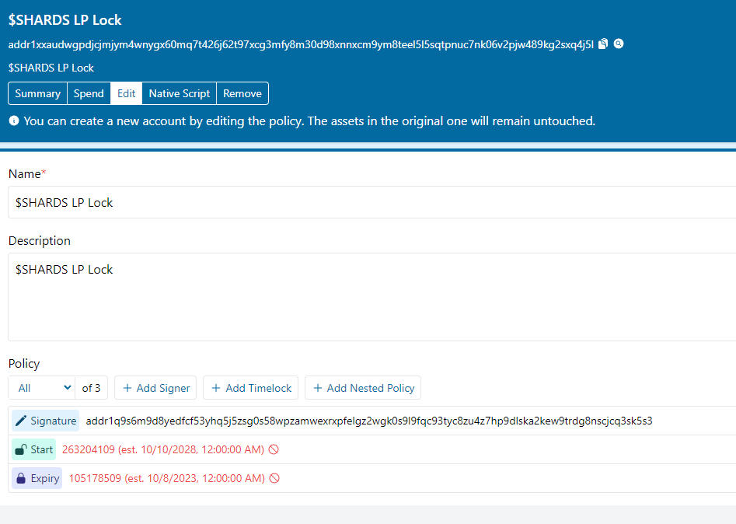Click the signer address starting addr1q9s6m9

coord(369,421)
